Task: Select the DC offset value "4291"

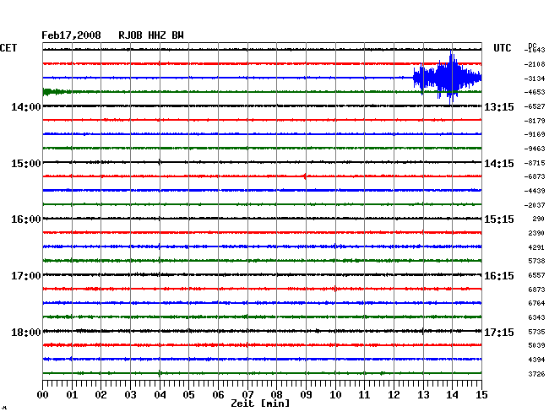Action: coord(536,247)
